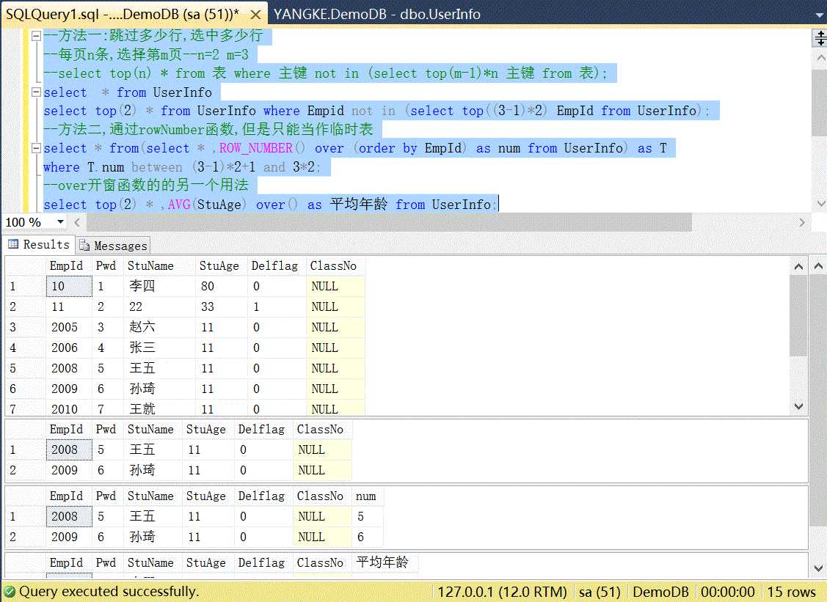Collapse the first comment block outline
The width and height of the screenshot is (827, 602).
[37, 36]
